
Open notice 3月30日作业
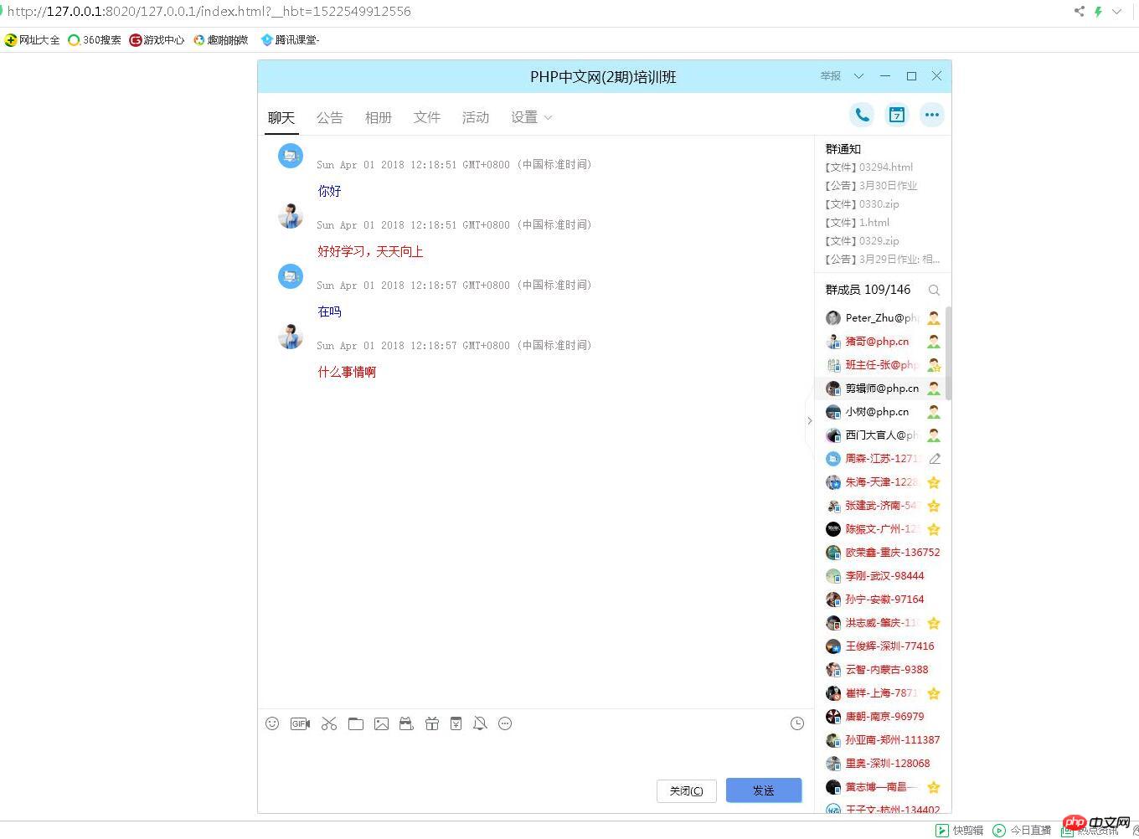tap(872, 186)
